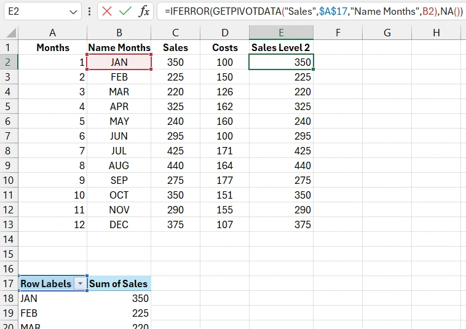The width and height of the screenshot is (466, 329).
Task: Click in the formula bar text
Action: (x=307, y=11)
